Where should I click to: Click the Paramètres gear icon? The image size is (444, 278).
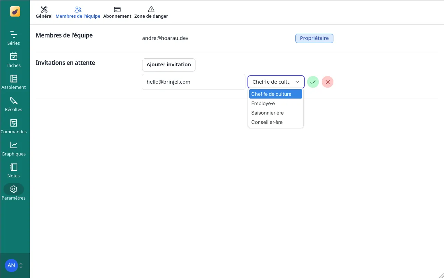pos(14,189)
